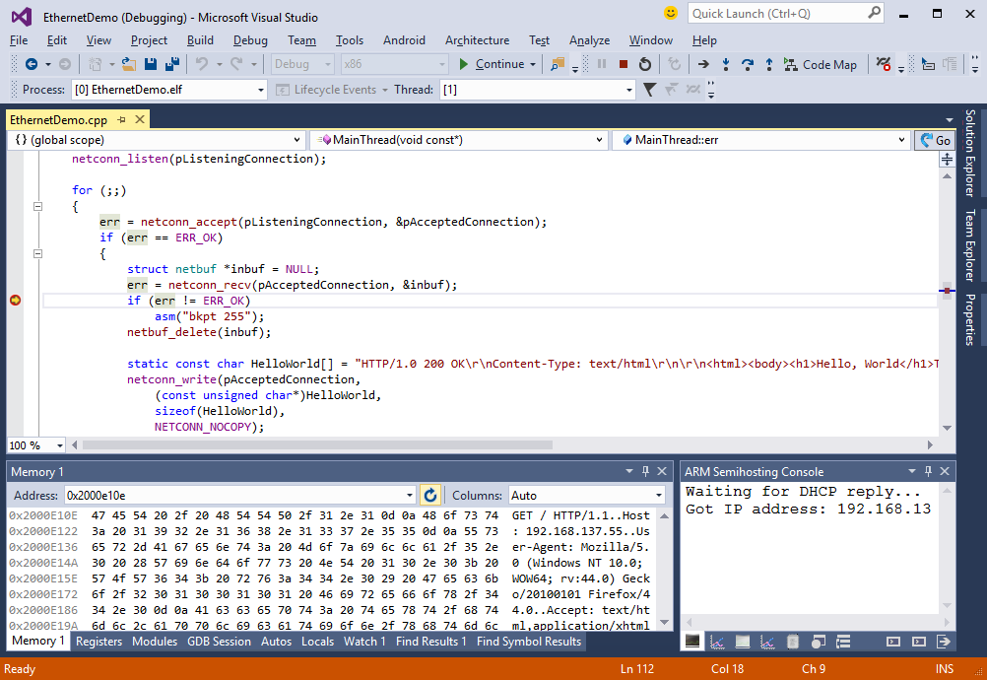987x680 pixels.
Task: Switch to the GDB Session tab
Action: (219, 642)
